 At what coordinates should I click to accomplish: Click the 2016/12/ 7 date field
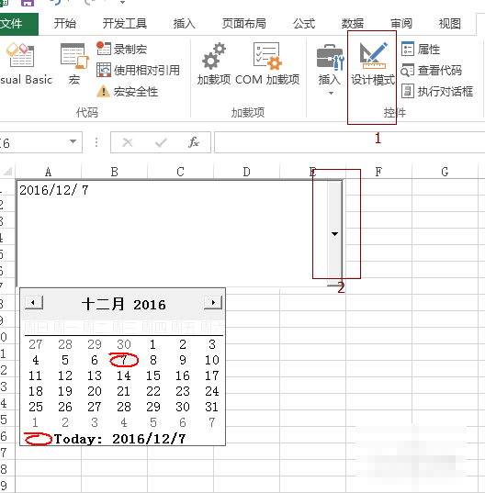pos(54,190)
